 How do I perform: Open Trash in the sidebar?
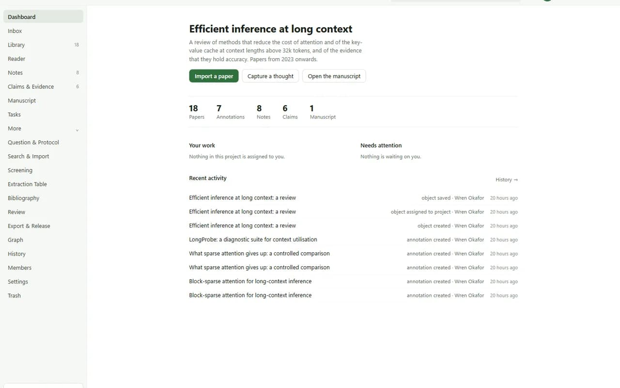(43, 296)
